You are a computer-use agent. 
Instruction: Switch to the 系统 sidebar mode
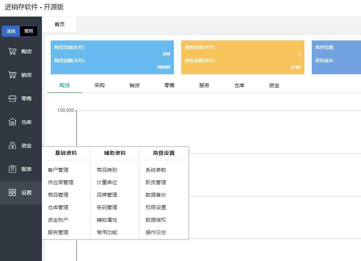point(11,31)
